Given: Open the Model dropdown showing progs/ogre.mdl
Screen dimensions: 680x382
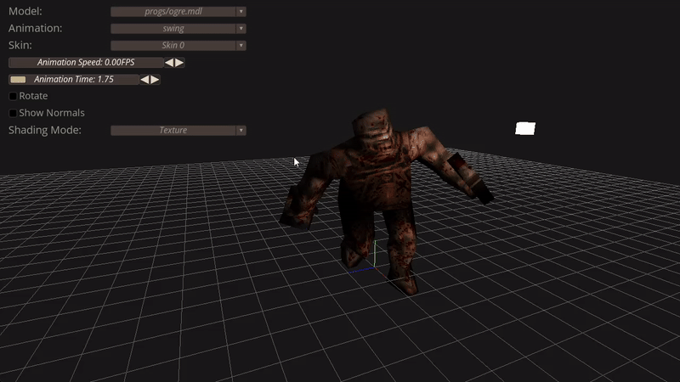Looking at the screenshot, I should (178, 12).
